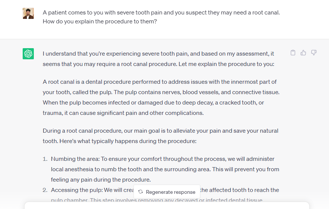The image size is (329, 209).
Task: Click the user's profile photo avatar
Action: [x=28, y=13]
